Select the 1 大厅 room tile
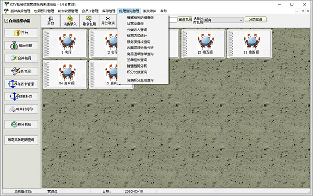The image size is (313, 196). pos(65,44)
